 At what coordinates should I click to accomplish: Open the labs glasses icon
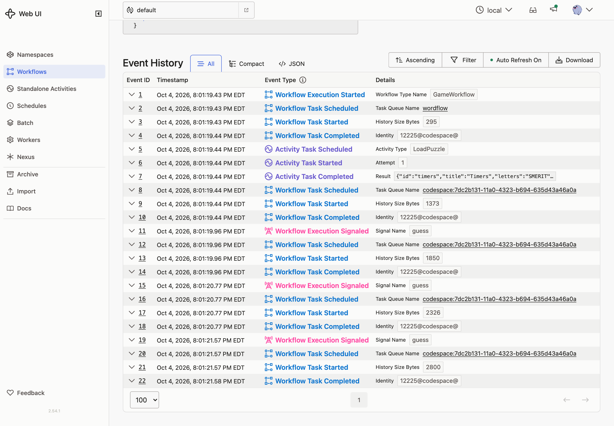pyautogui.click(x=533, y=10)
